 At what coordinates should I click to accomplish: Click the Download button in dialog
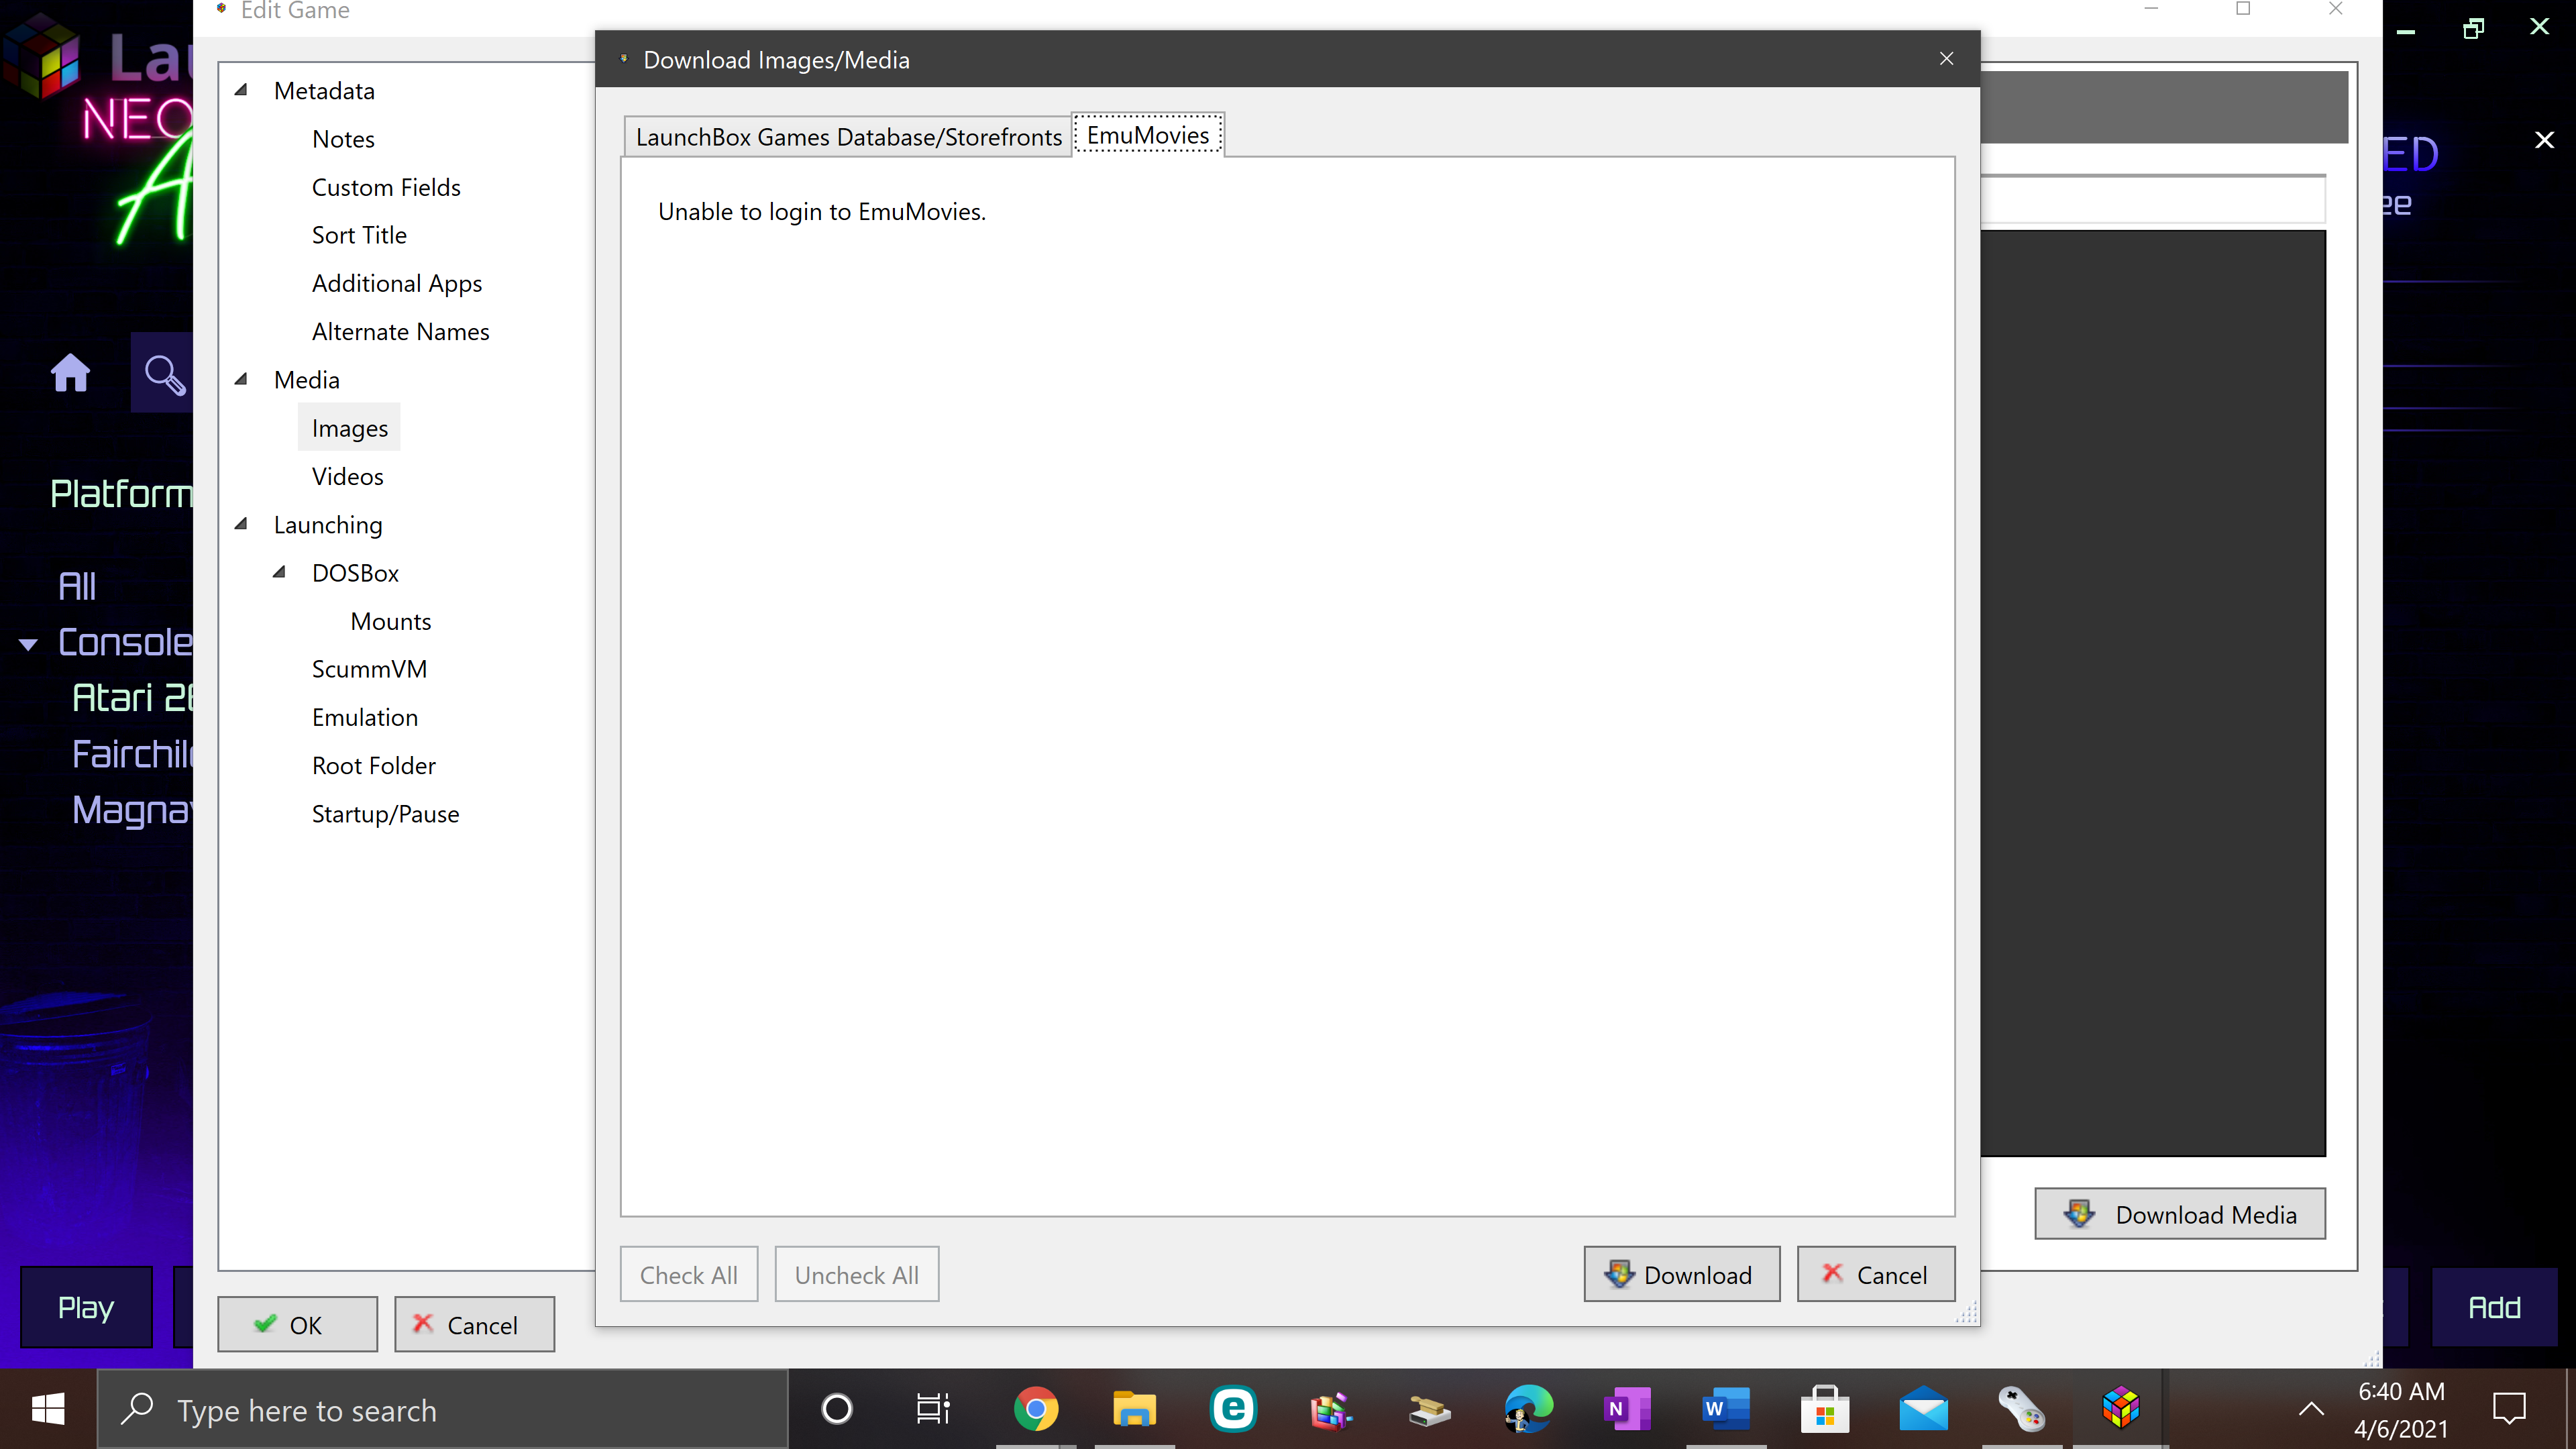click(1681, 1274)
